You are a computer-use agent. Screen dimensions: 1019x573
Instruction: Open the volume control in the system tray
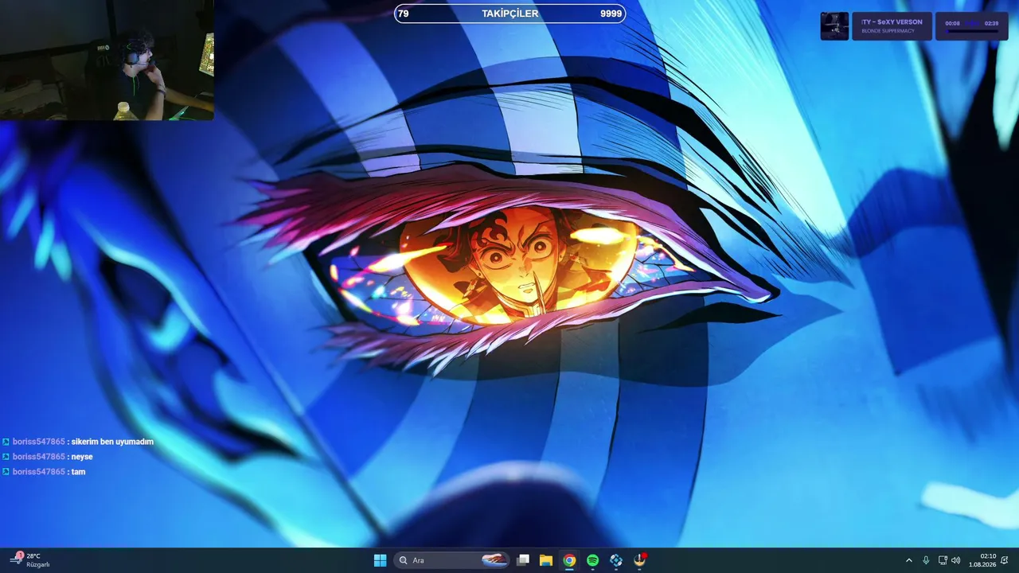[956, 560]
